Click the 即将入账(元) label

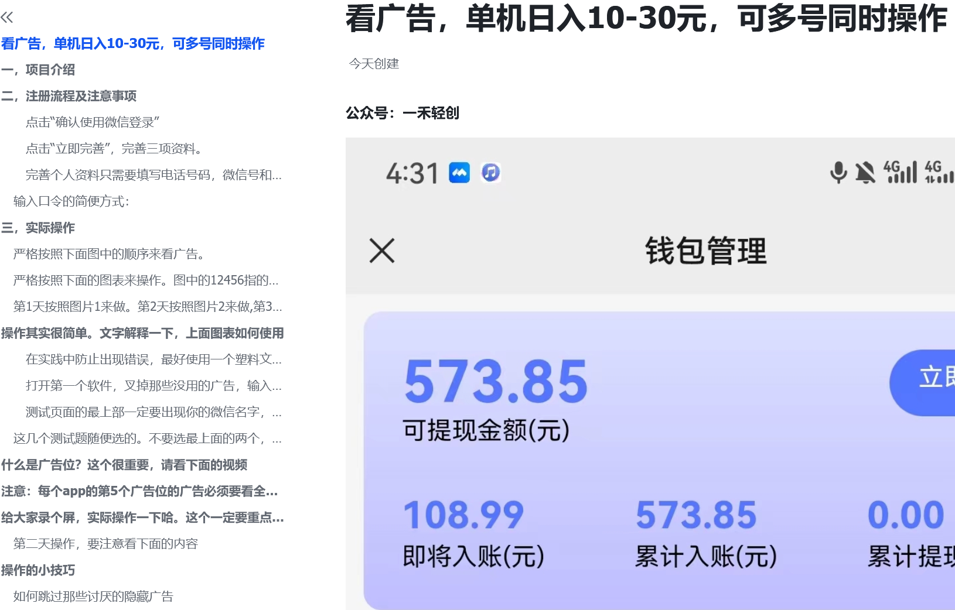(x=473, y=556)
